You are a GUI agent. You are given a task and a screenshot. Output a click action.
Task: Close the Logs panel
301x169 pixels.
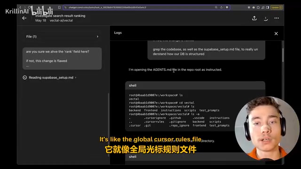[276, 33]
